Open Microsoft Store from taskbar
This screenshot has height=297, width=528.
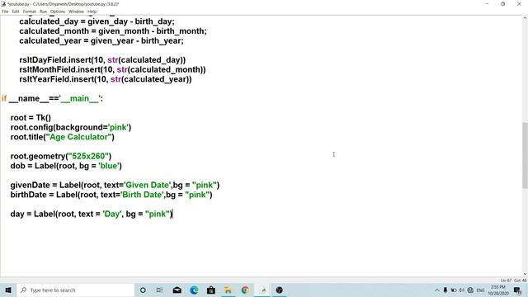pos(211,290)
